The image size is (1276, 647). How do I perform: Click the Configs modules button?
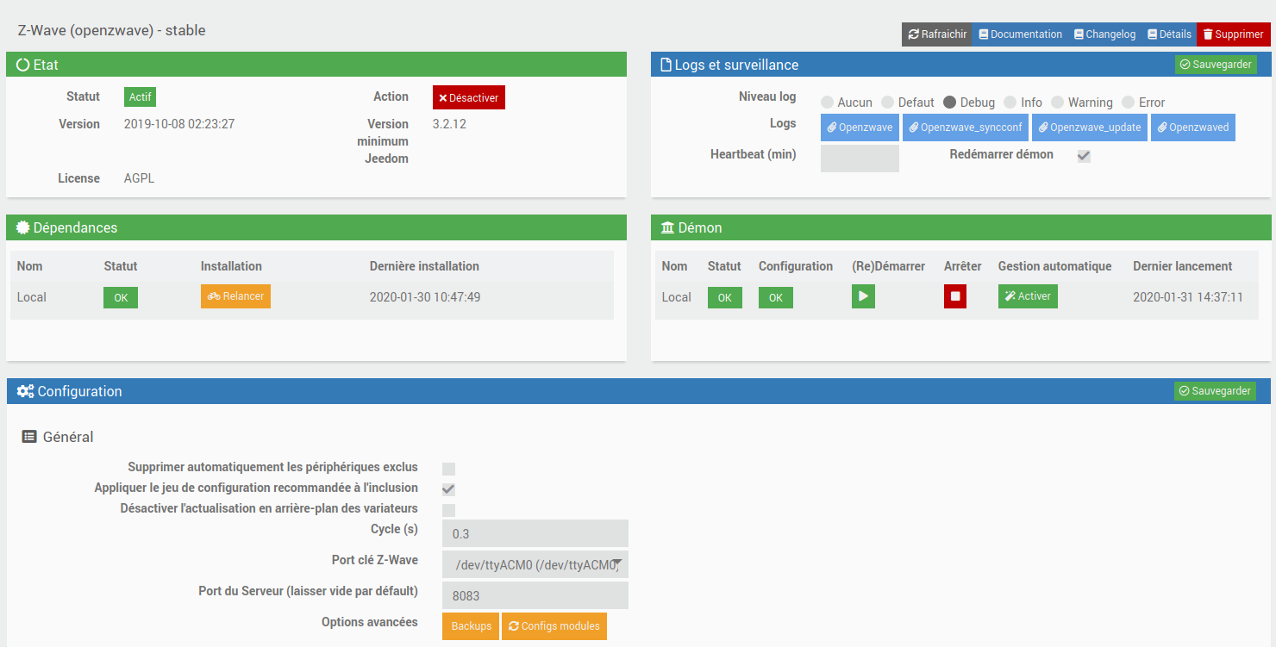(554, 626)
